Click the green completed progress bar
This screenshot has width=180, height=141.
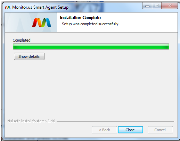coord(91,46)
